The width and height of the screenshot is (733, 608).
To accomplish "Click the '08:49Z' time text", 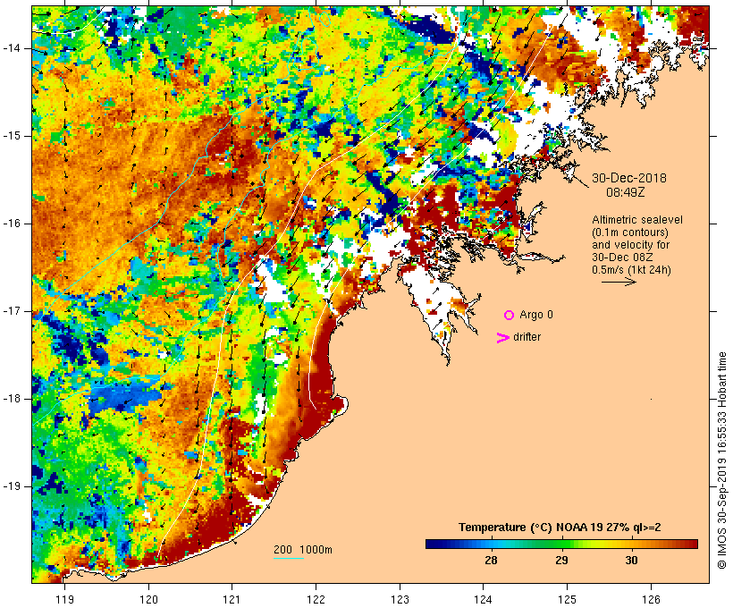I will [x=626, y=192].
